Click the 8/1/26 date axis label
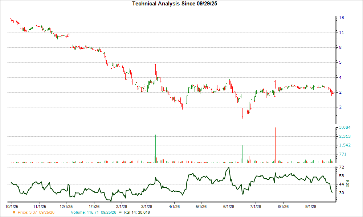This screenshot has height=217, width=363. click(283, 207)
